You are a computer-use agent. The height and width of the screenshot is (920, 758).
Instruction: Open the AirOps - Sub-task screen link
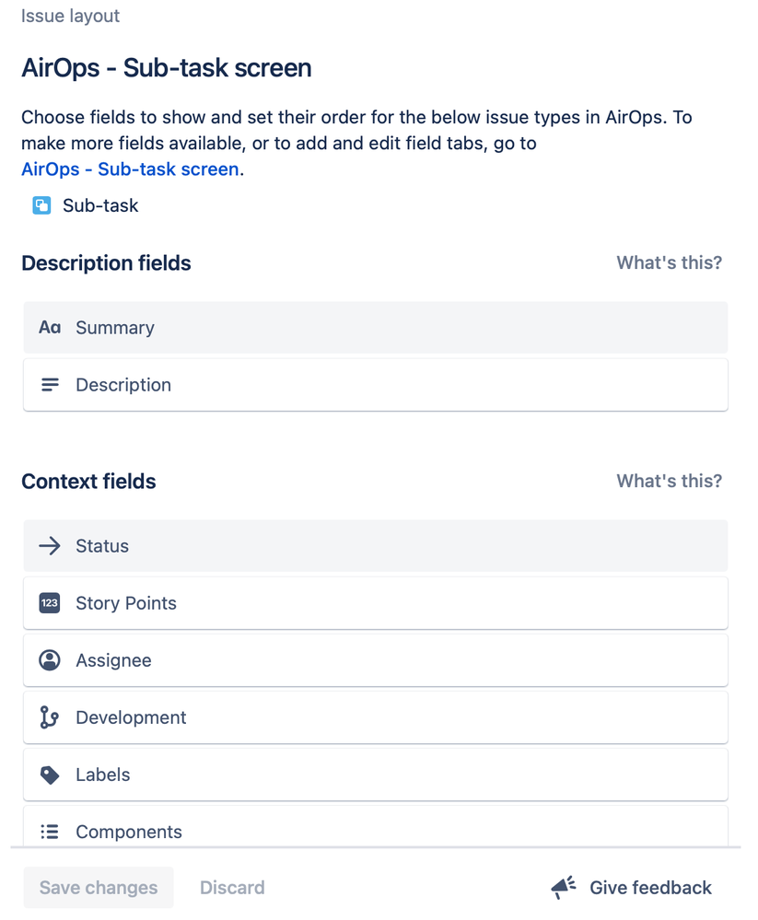click(x=130, y=169)
